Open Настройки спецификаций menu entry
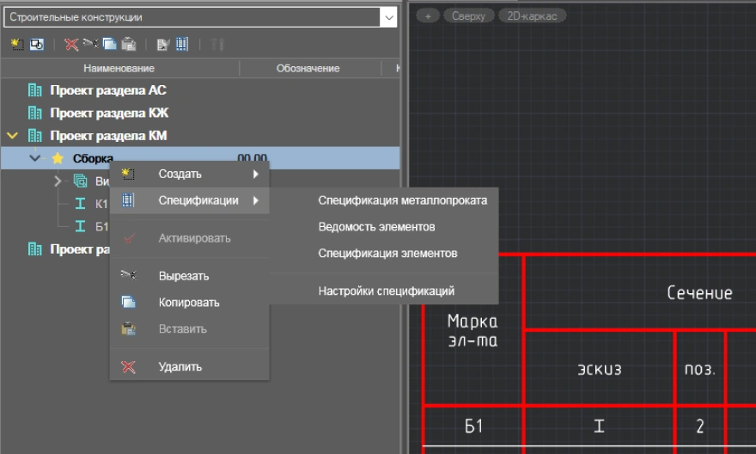 point(386,291)
